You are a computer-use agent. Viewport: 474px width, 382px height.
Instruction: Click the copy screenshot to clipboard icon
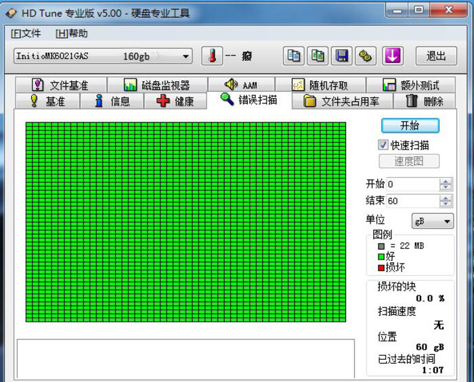tap(318, 56)
